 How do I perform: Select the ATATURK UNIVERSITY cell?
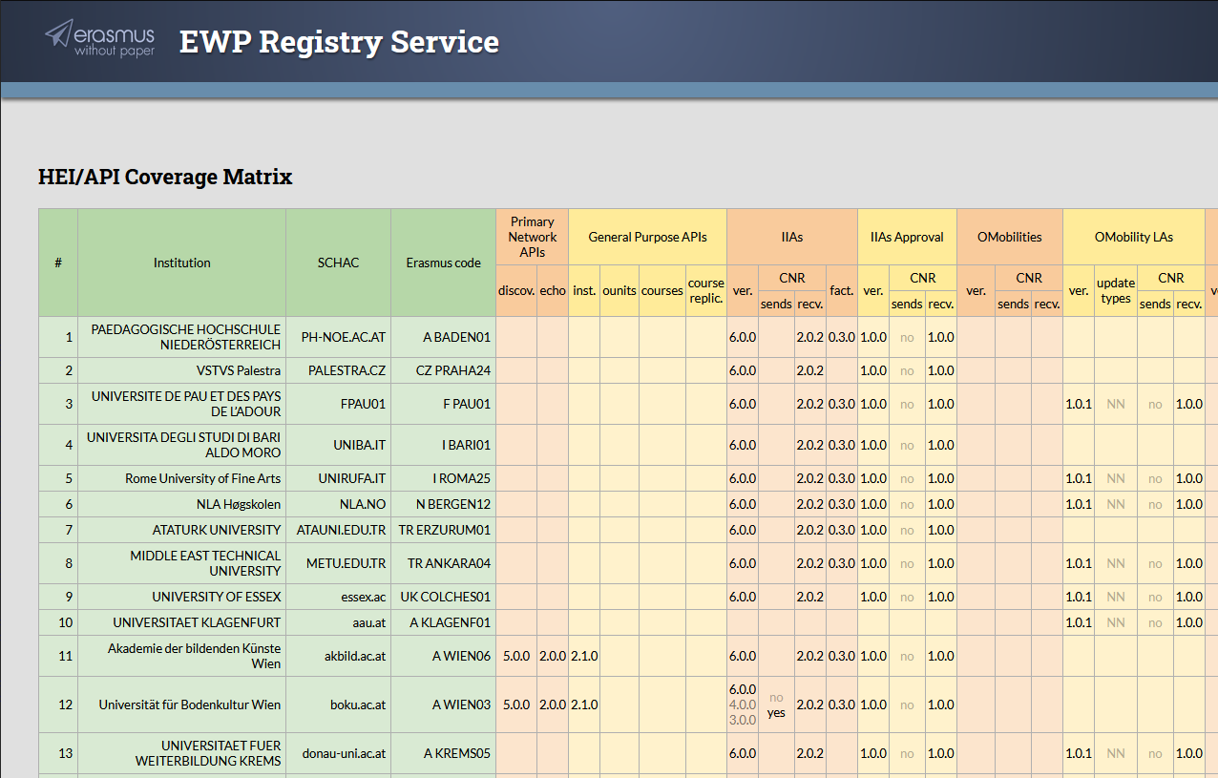(x=181, y=530)
